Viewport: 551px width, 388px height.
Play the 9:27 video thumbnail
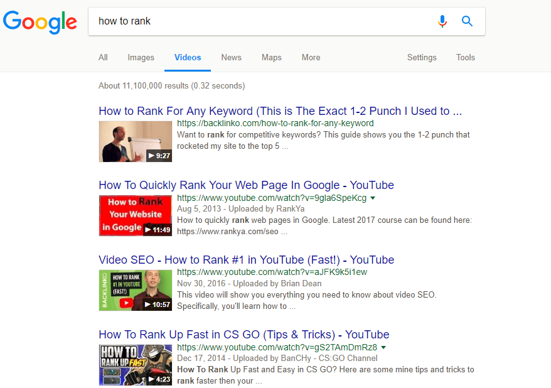[x=136, y=141]
